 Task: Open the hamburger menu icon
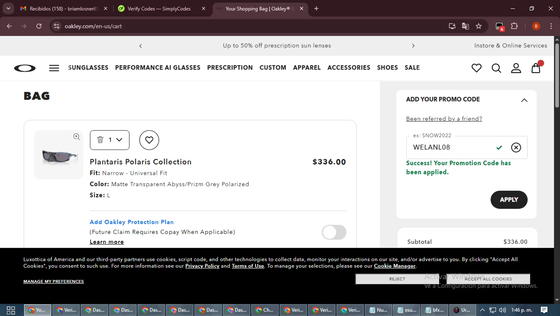tap(54, 68)
